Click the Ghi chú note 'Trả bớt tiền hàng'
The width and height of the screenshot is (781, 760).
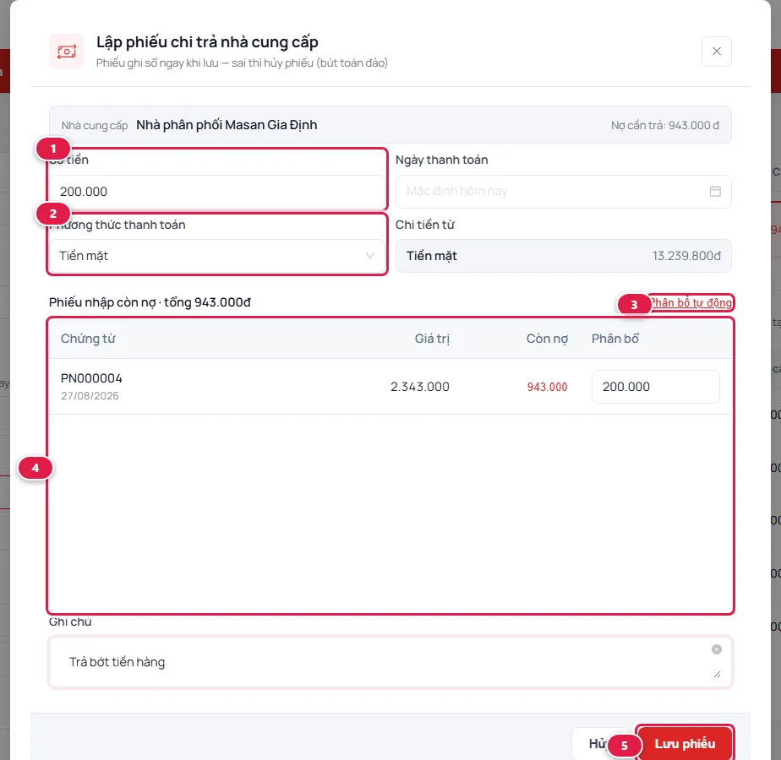tap(390, 662)
